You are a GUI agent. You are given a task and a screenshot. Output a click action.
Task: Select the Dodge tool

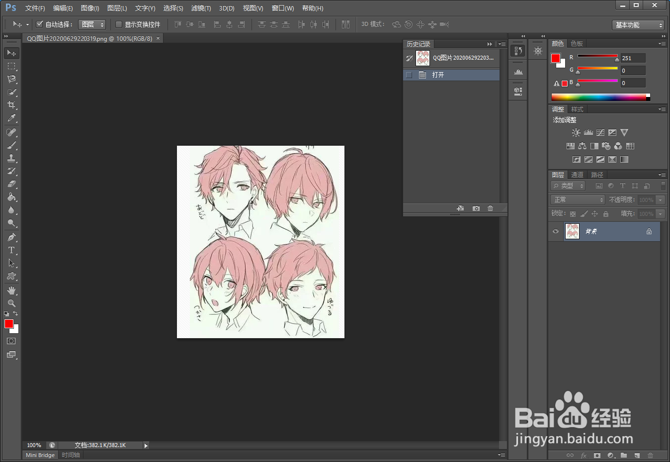point(11,223)
